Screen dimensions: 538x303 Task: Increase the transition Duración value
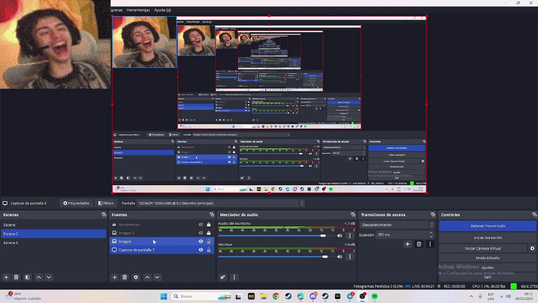coord(431,233)
